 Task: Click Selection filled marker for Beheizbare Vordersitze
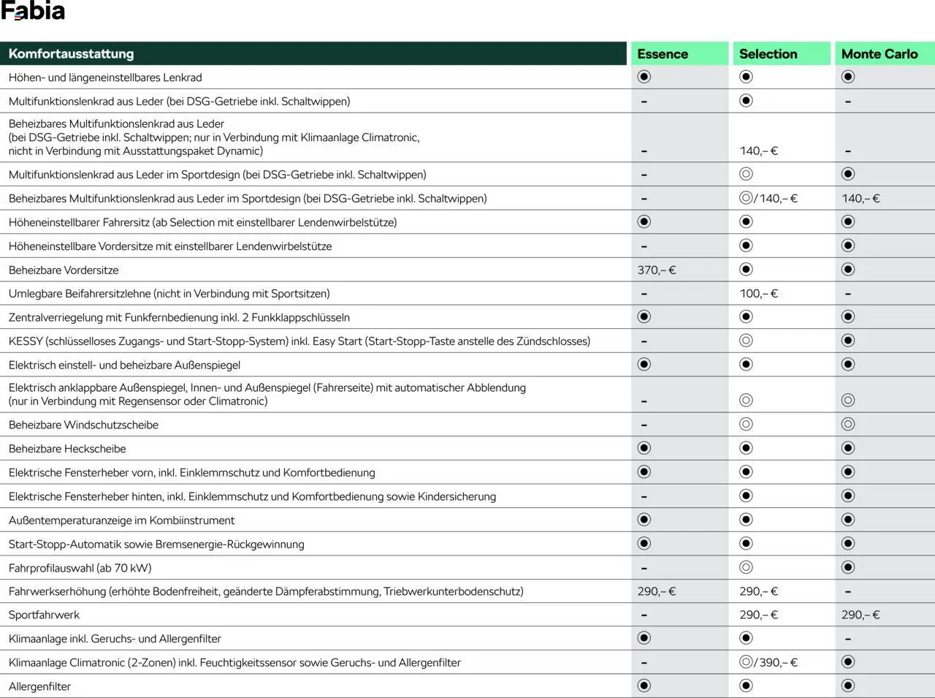point(746,270)
